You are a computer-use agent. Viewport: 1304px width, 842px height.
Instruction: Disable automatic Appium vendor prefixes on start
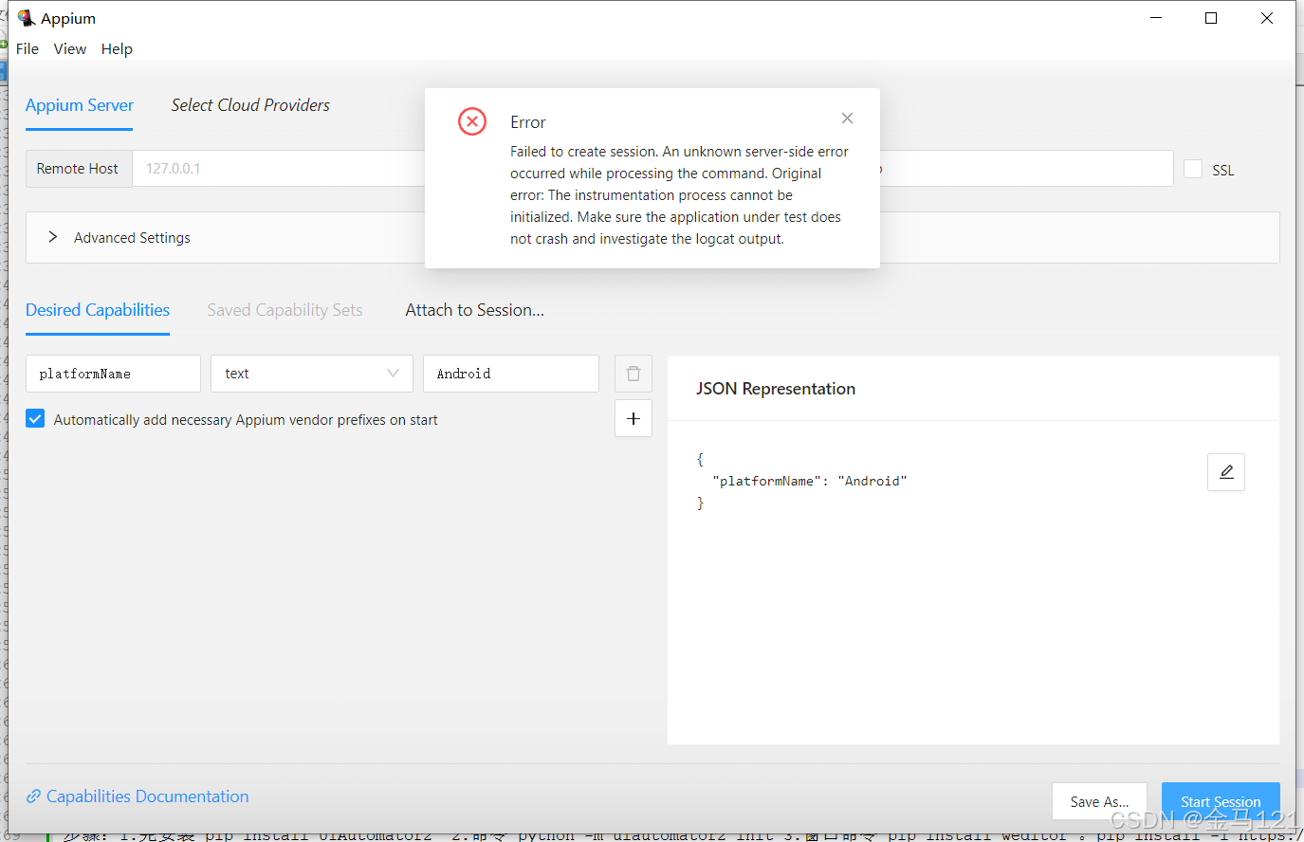click(35, 418)
